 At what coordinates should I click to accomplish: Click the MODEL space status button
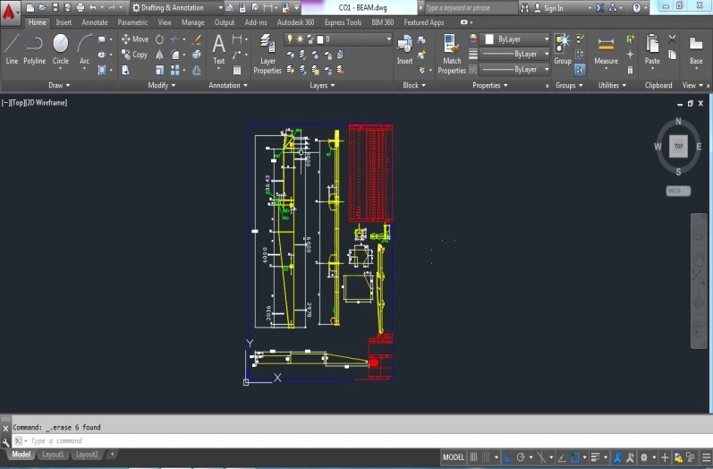pos(454,457)
